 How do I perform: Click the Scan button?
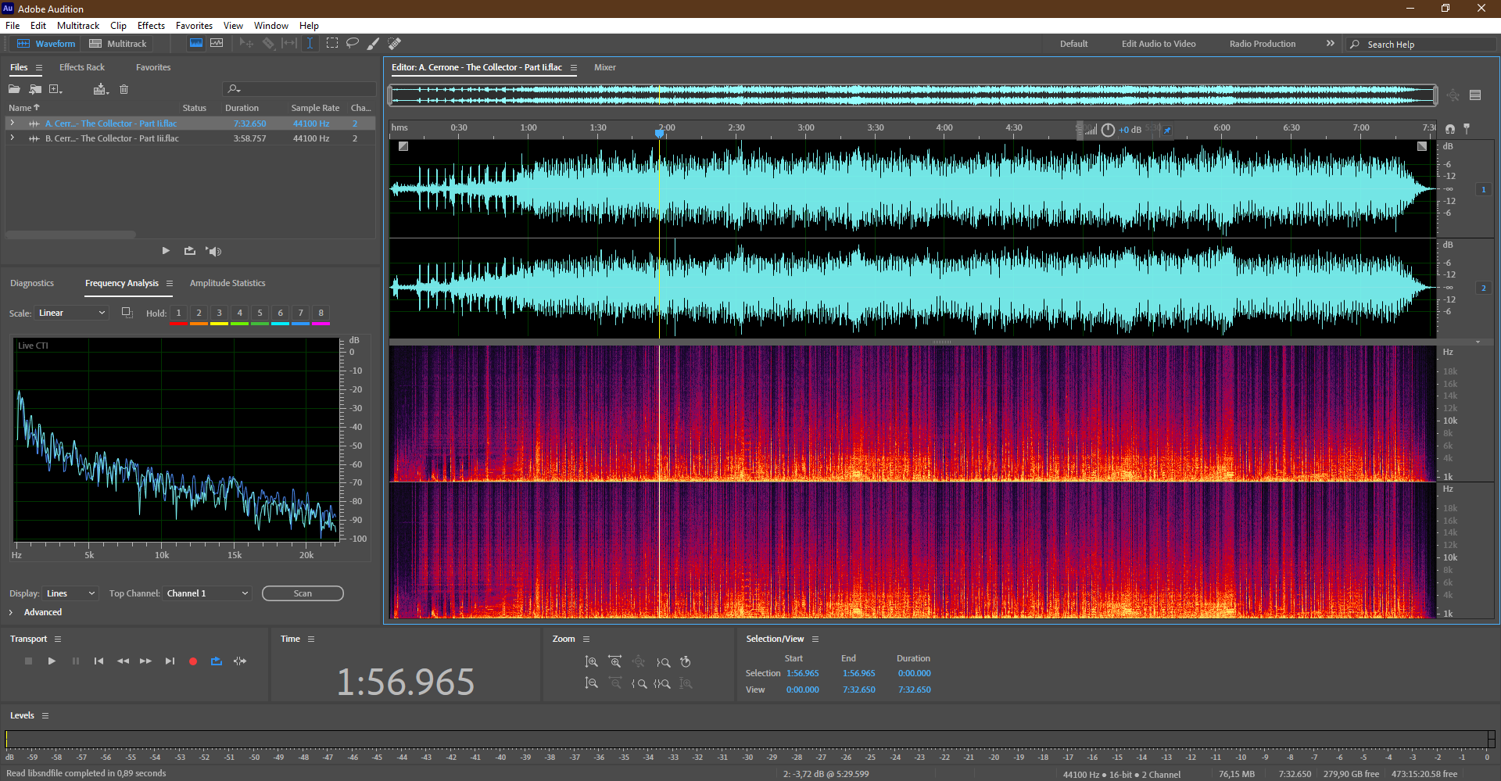coord(303,593)
